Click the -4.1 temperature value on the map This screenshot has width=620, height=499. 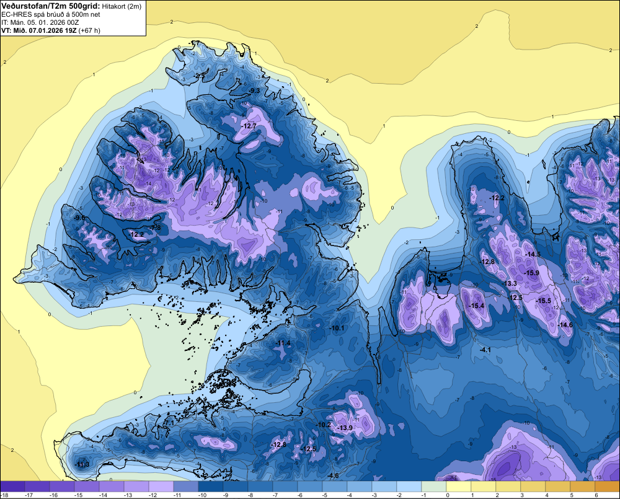(x=485, y=350)
